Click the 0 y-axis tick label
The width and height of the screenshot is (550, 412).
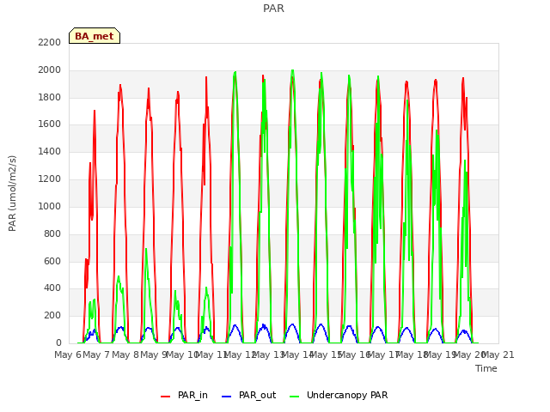[x=58, y=342]
